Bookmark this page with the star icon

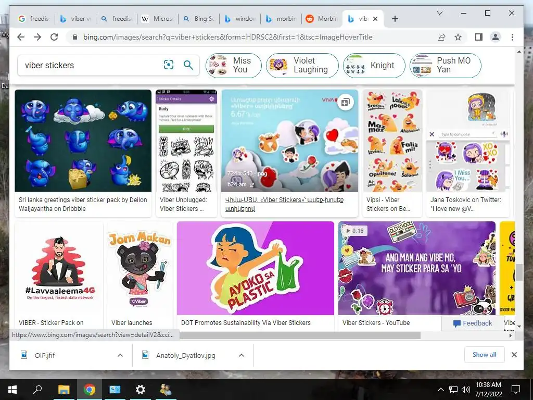coord(458,37)
